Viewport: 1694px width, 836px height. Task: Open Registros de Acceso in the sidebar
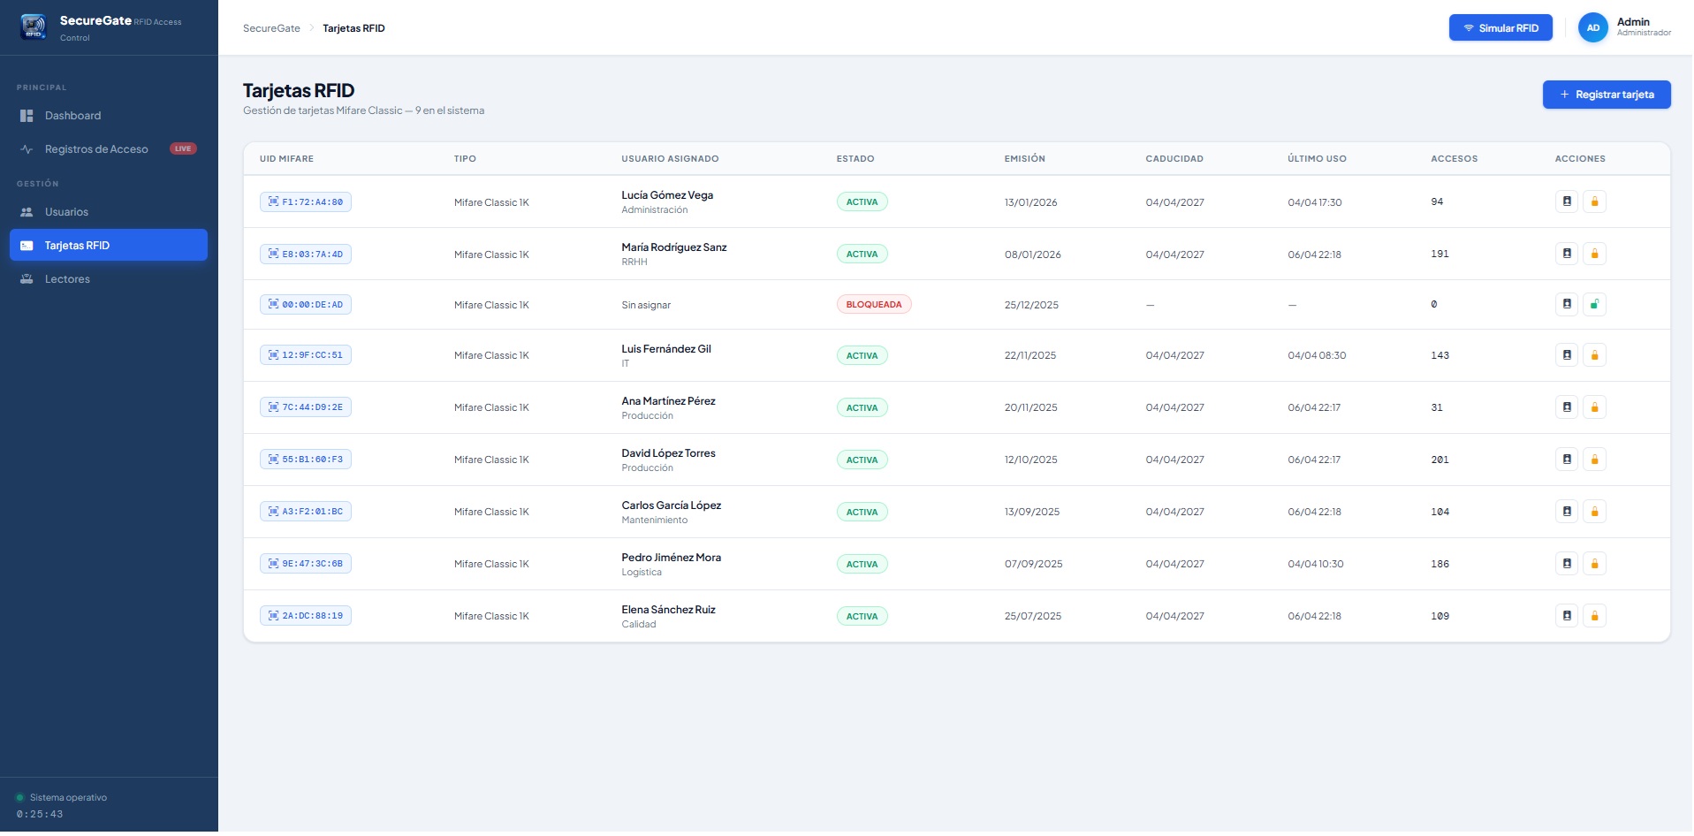click(x=96, y=148)
